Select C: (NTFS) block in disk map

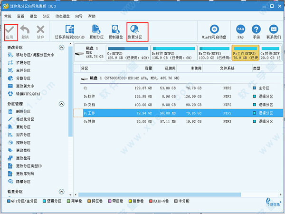pyautogui.click(x=128, y=53)
